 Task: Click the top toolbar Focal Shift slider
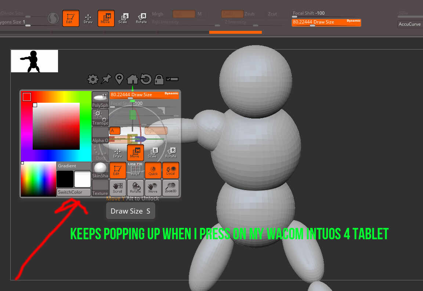click(326, 14)
